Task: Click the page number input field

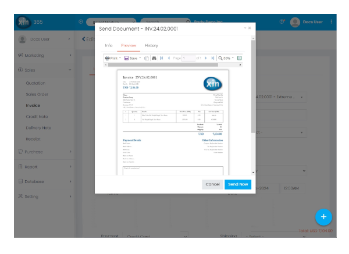Action: (188, 58)
